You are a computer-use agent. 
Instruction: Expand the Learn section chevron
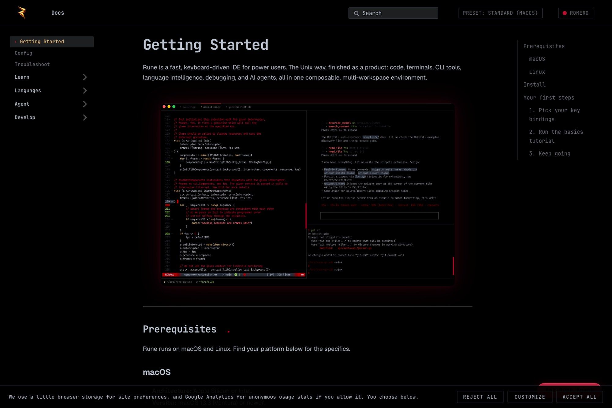85,77
